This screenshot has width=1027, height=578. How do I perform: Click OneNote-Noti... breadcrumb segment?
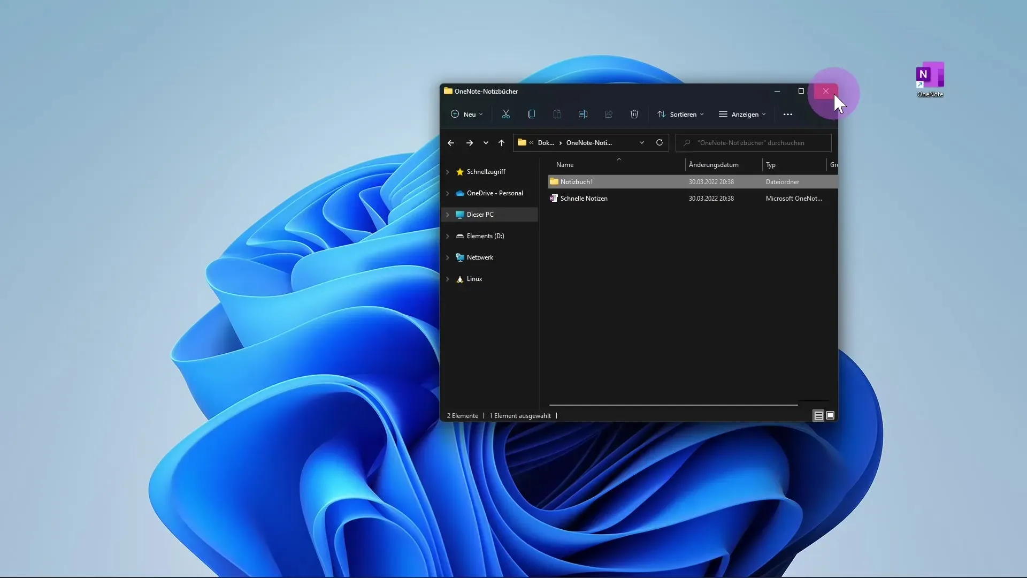click(589, 143)
